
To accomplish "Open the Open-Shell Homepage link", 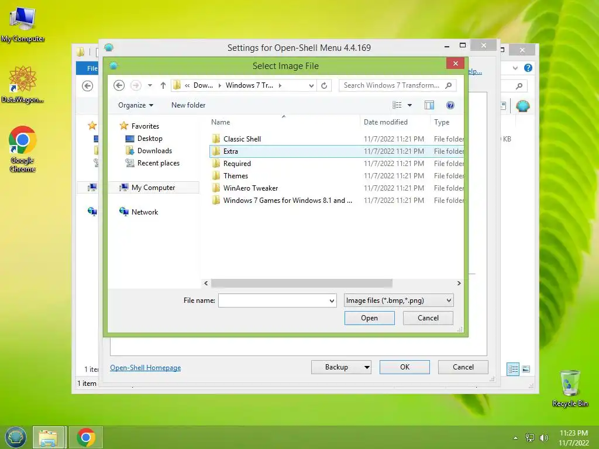I will click(x=146, y=368).
